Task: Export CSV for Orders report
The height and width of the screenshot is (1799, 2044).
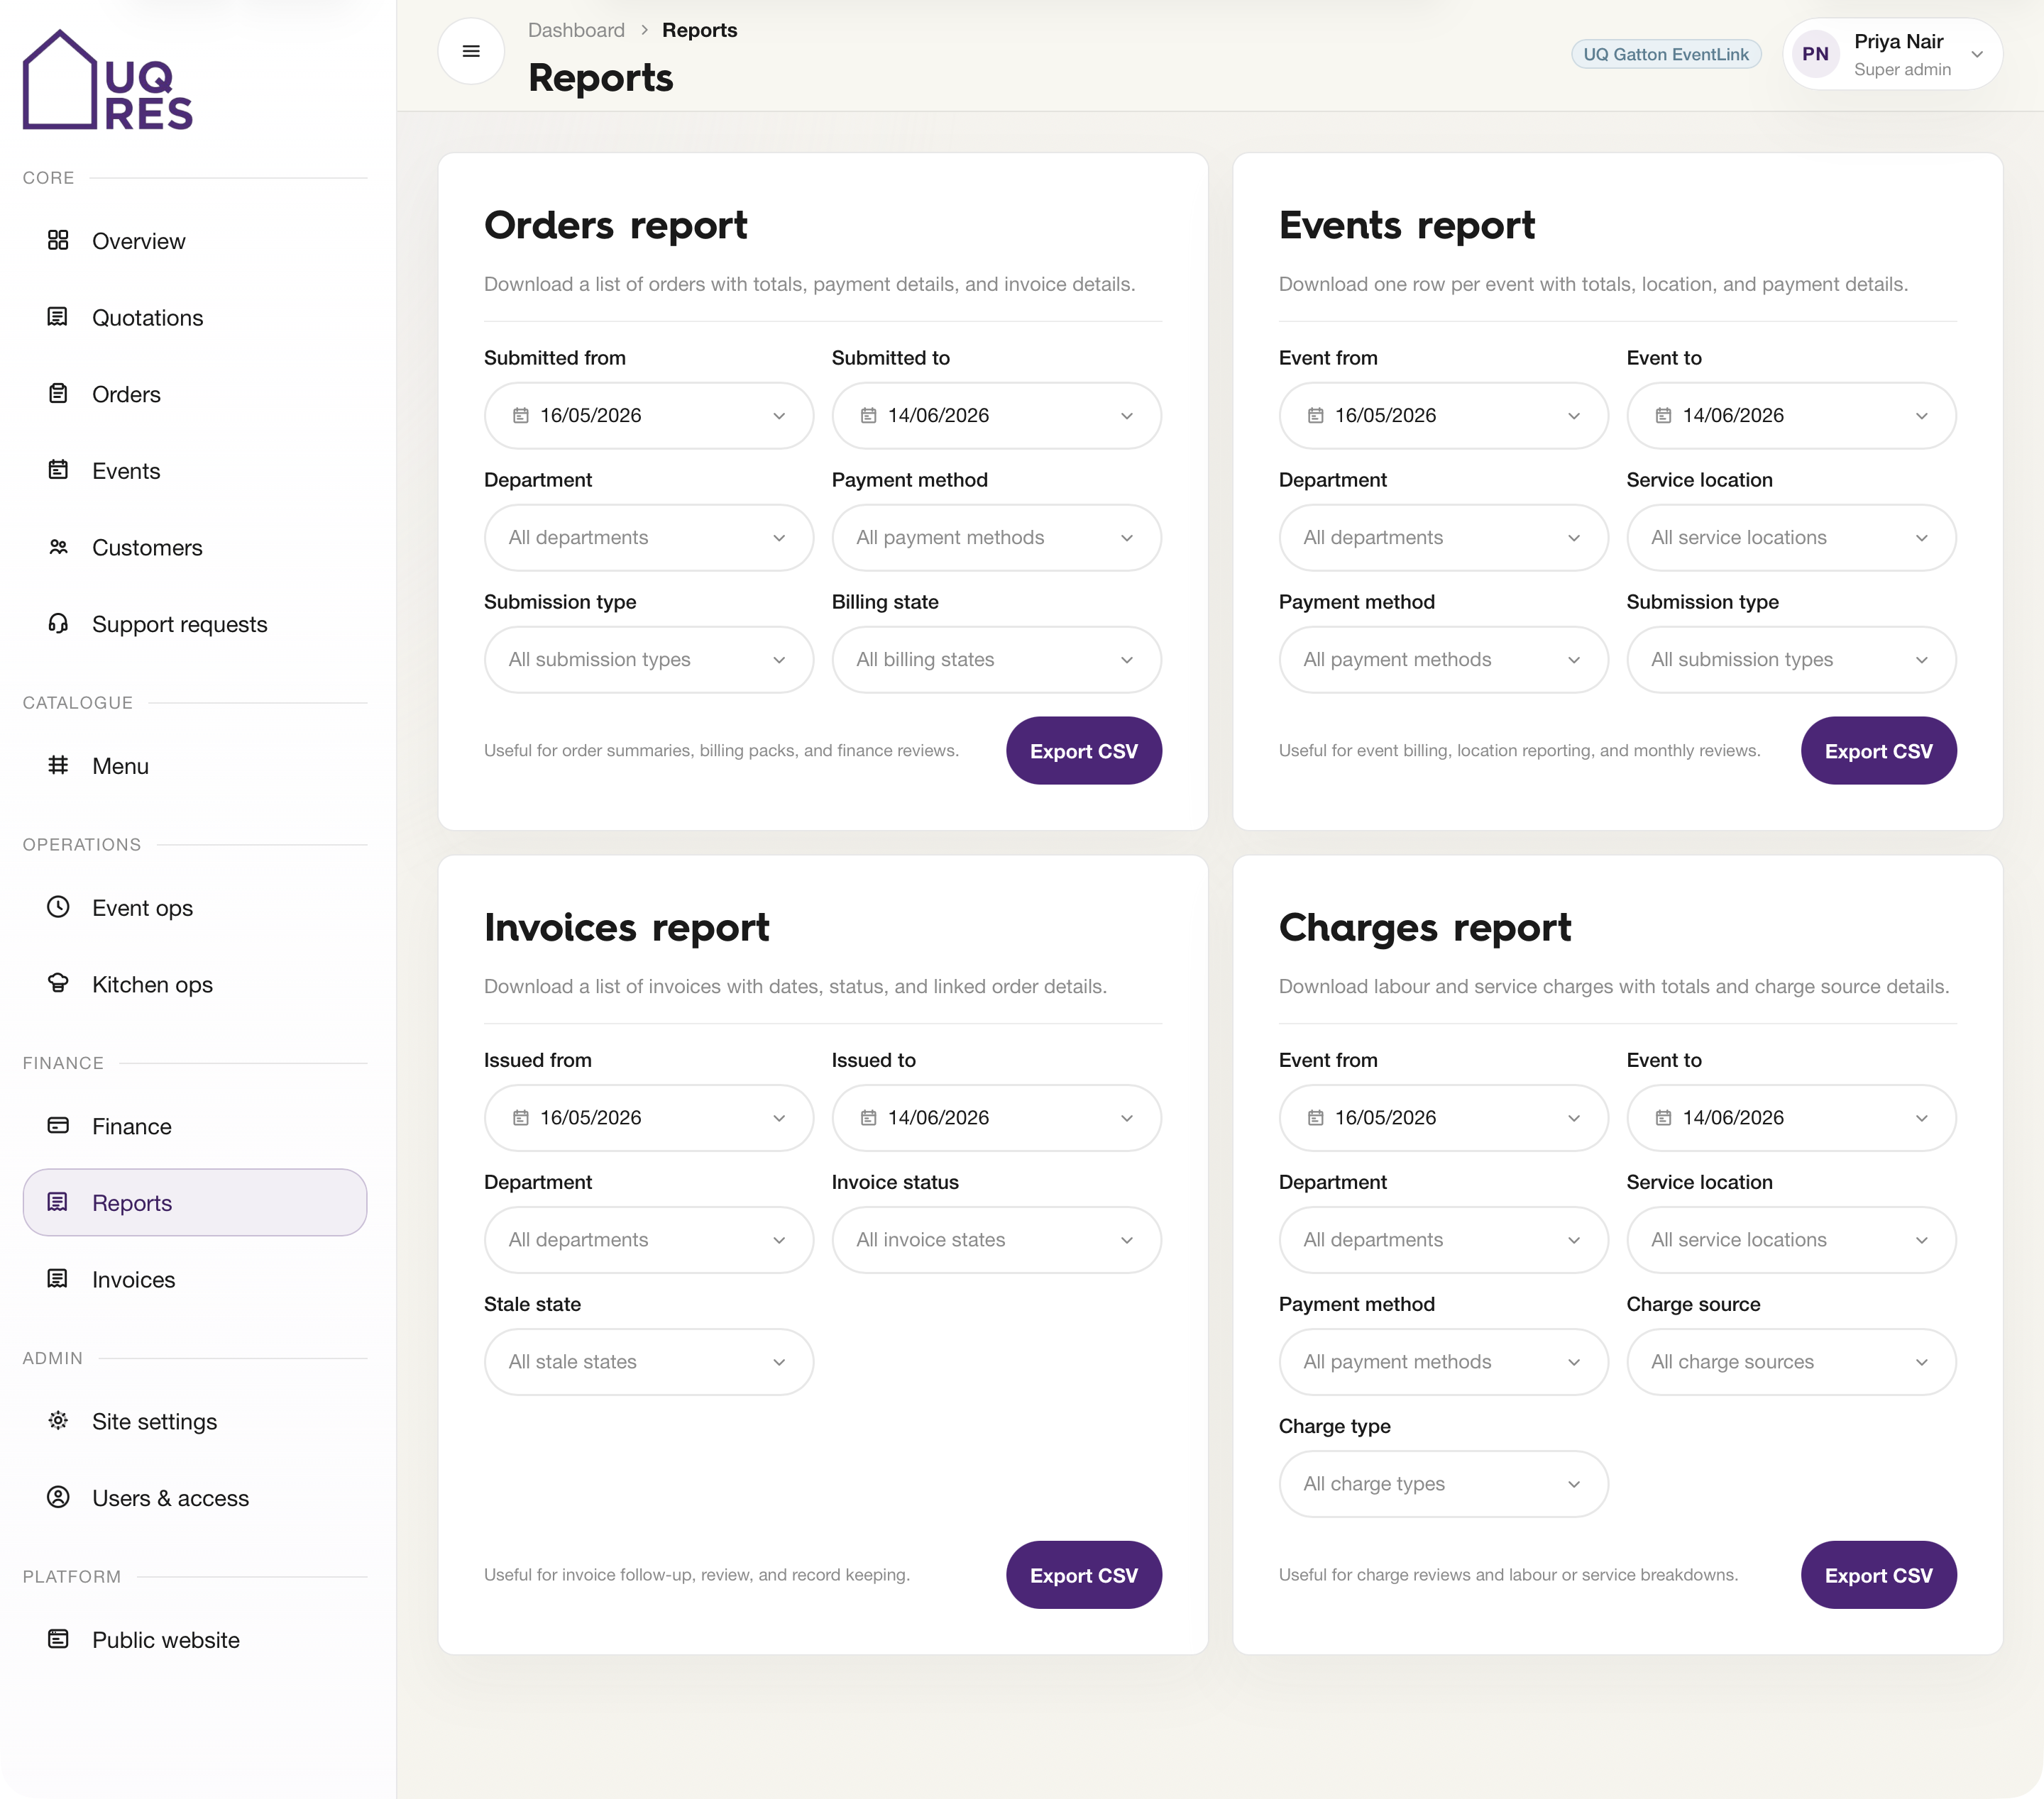Action: tap(1084, 751)
